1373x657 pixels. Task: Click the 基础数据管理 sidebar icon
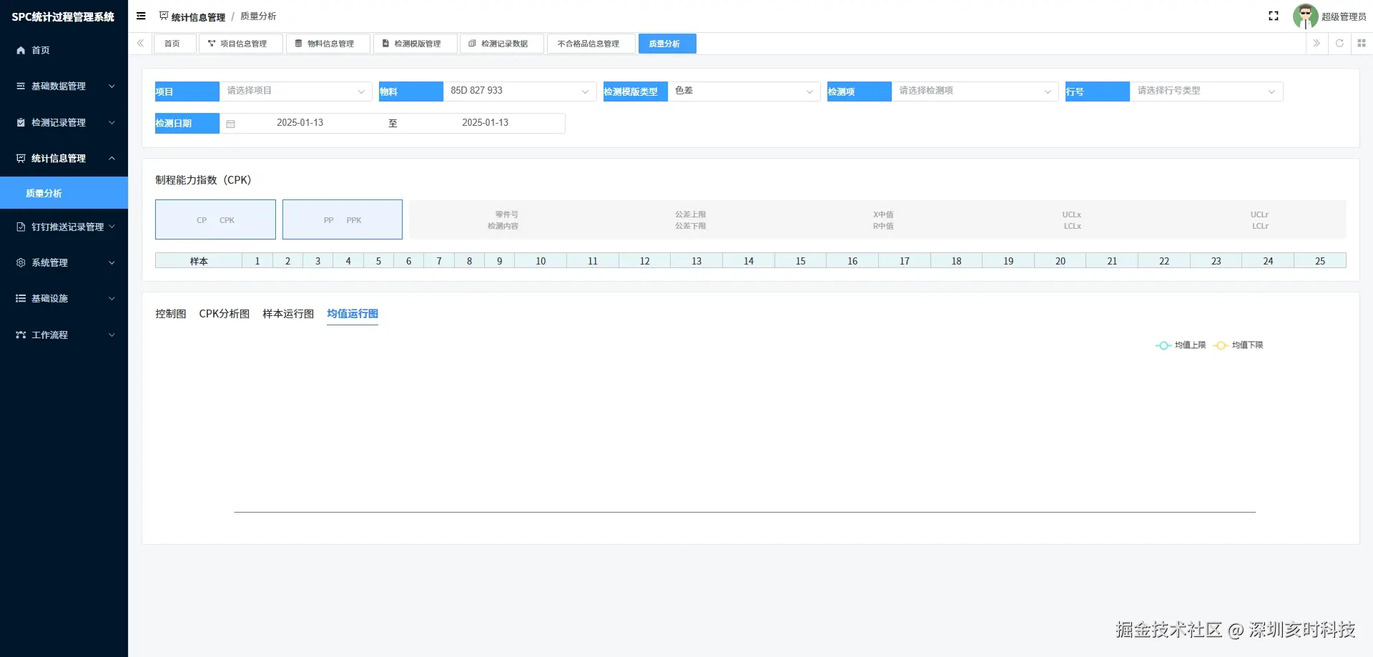21,86
